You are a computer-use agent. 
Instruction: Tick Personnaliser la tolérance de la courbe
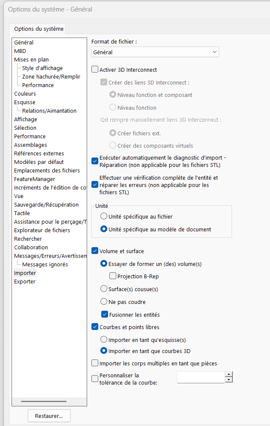click(x=94, y=379)
